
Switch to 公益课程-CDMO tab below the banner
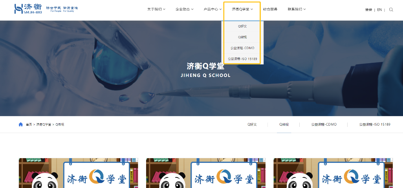[324, 124]
